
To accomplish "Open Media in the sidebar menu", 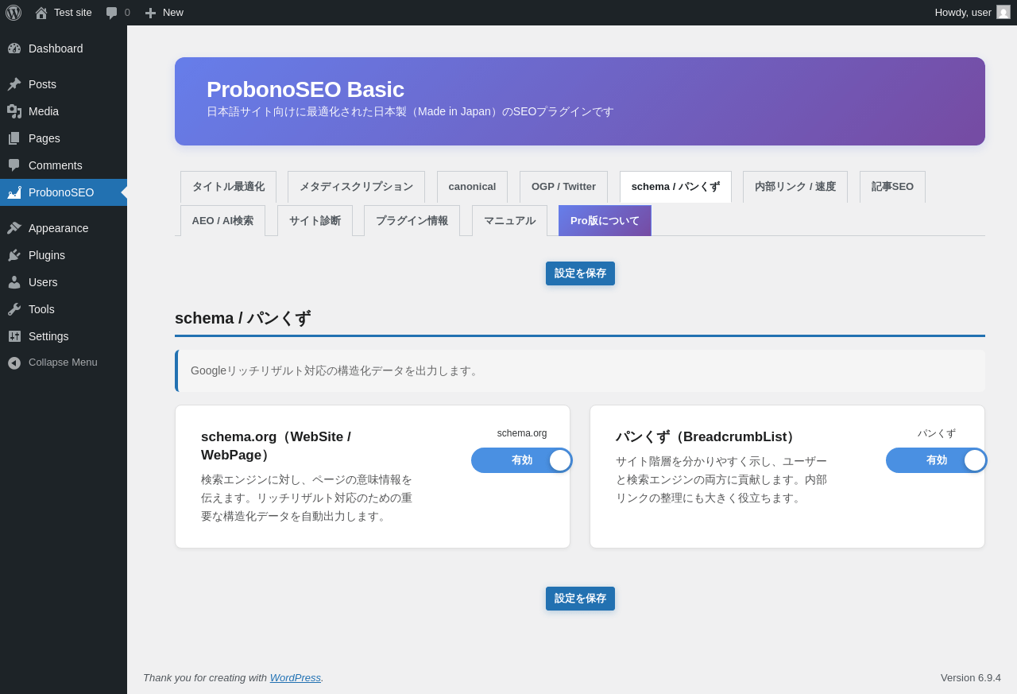I will [x=64, y=111].
